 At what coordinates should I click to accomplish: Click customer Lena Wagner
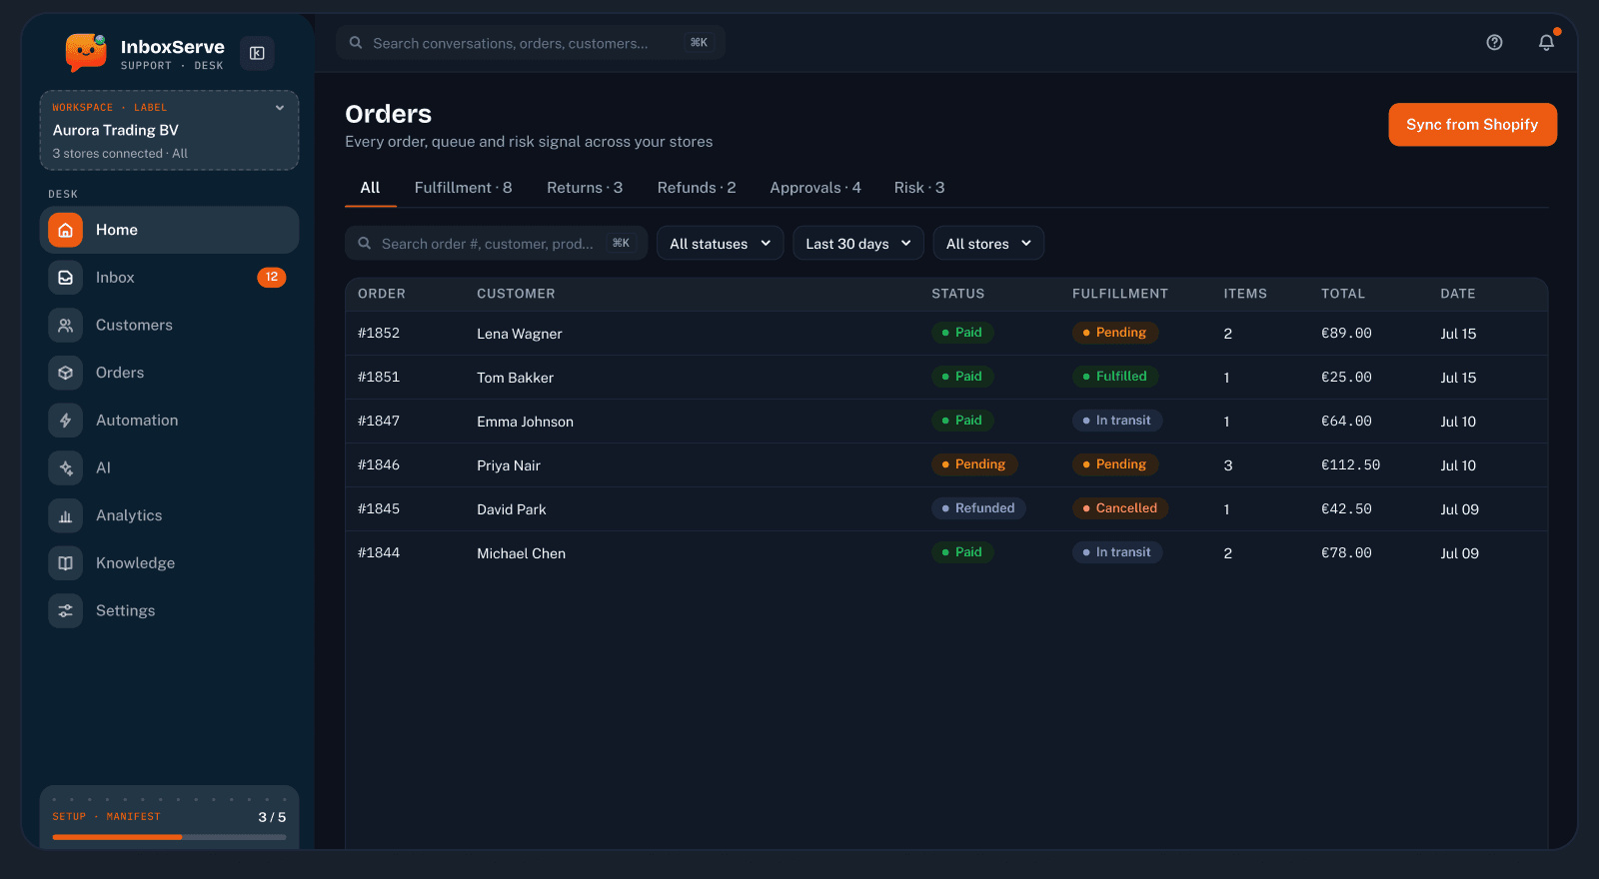click(520, 334)
